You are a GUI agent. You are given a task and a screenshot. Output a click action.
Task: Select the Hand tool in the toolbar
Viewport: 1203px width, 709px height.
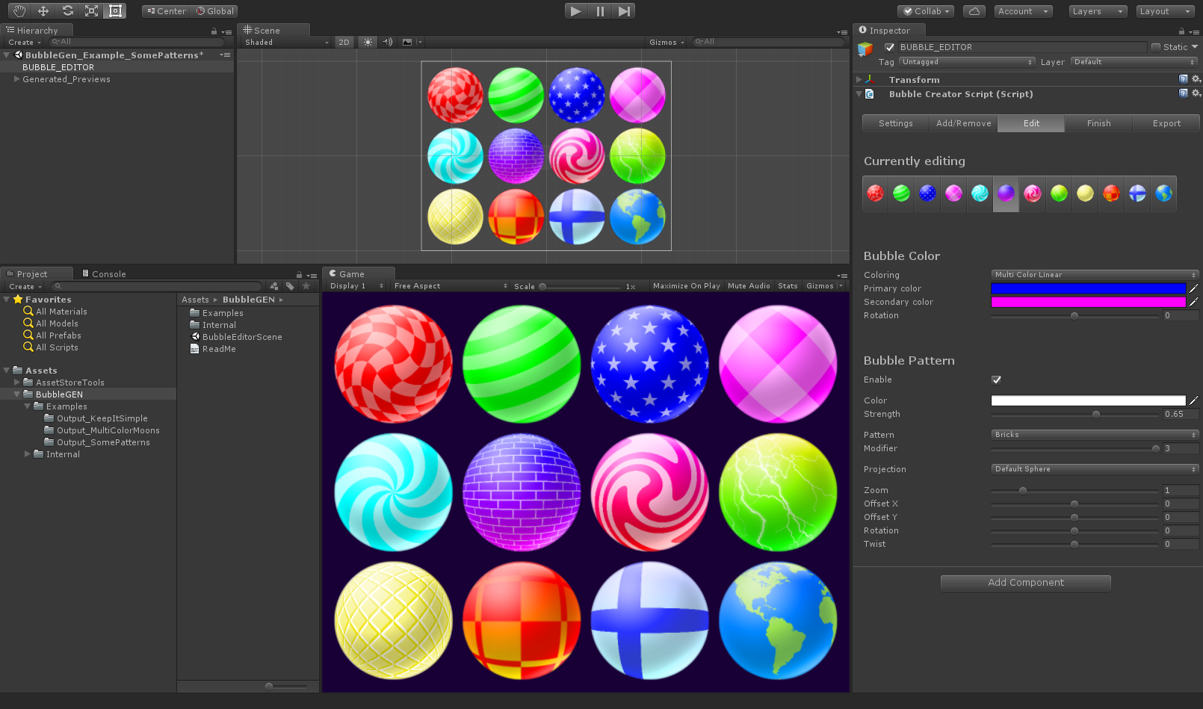tap(19, 10)
